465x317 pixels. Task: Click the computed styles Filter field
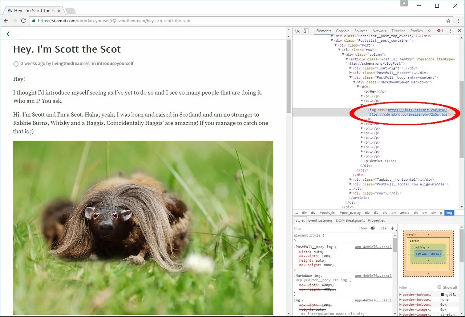(417, 287)
